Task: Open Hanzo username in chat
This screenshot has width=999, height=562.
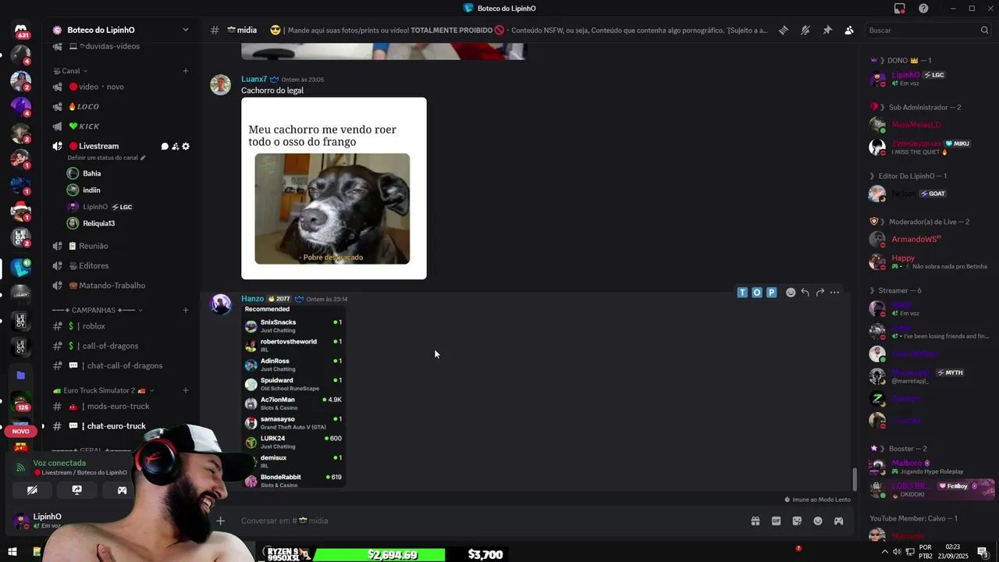Action: (252, 299)
